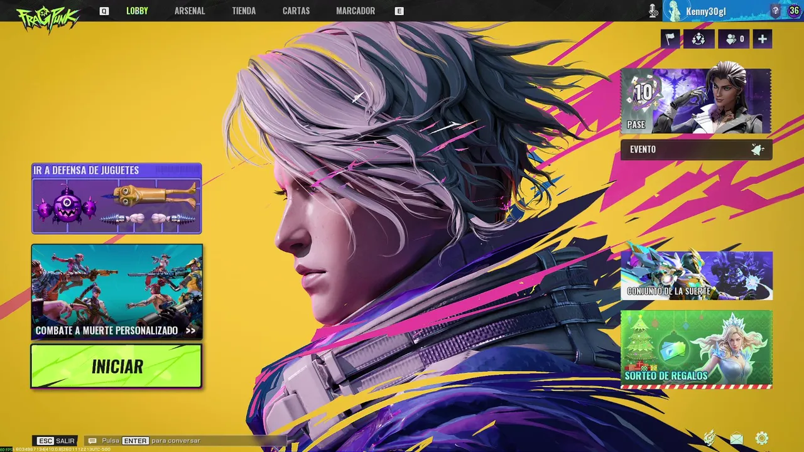Click ESC SALIR button
The height and width of the screenshot is (452, 804).
coord(56,441)
